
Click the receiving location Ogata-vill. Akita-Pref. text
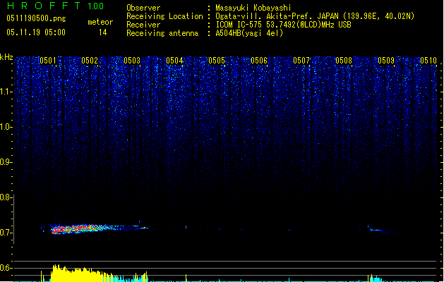point(315,16)
